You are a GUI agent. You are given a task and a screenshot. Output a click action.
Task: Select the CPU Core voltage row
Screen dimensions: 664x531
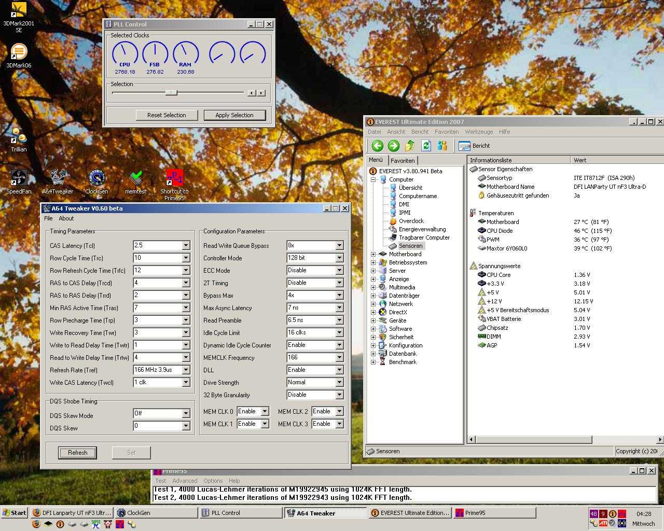[565, 275]
